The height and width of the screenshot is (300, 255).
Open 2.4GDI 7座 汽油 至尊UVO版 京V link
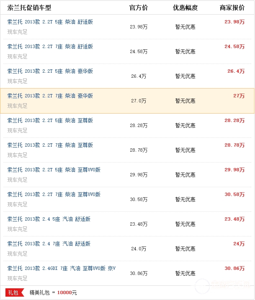coord(62,268)
